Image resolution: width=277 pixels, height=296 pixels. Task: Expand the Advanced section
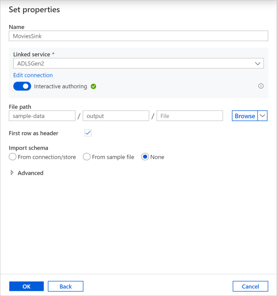(12, 173)
